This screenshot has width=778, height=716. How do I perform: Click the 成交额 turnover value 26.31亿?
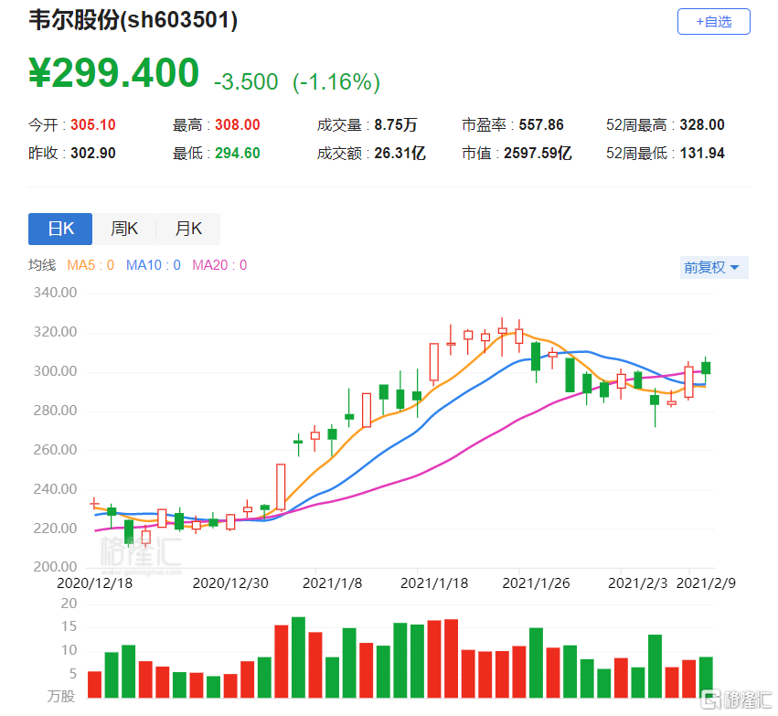click(400, 153)
